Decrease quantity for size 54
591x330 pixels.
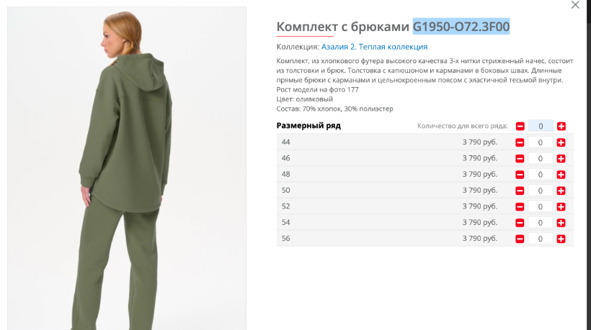point(520,223)
